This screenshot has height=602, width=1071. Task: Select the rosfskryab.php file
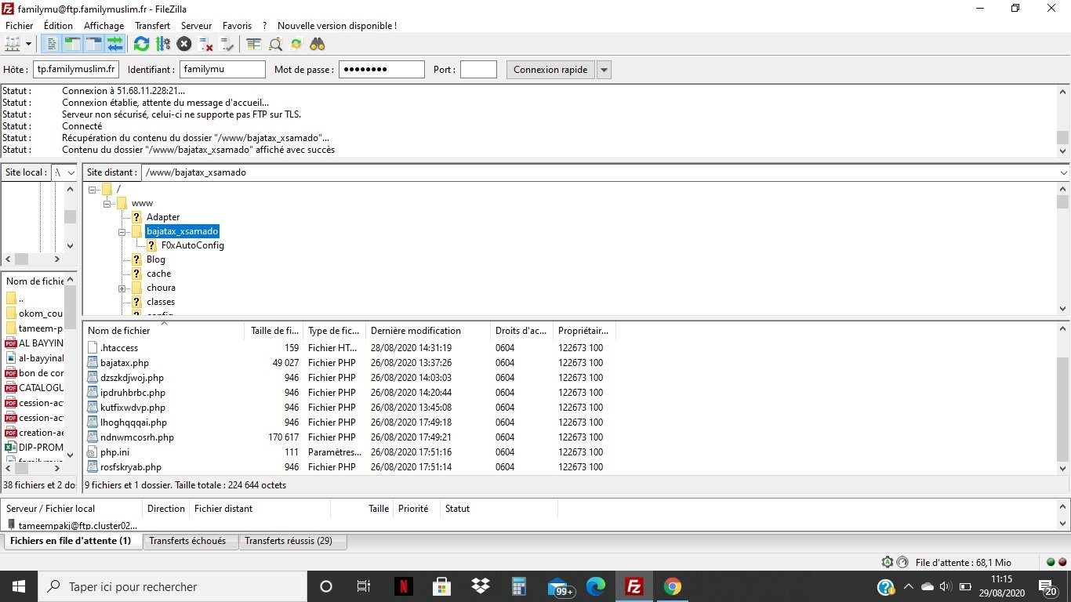(x=131, y=467)
